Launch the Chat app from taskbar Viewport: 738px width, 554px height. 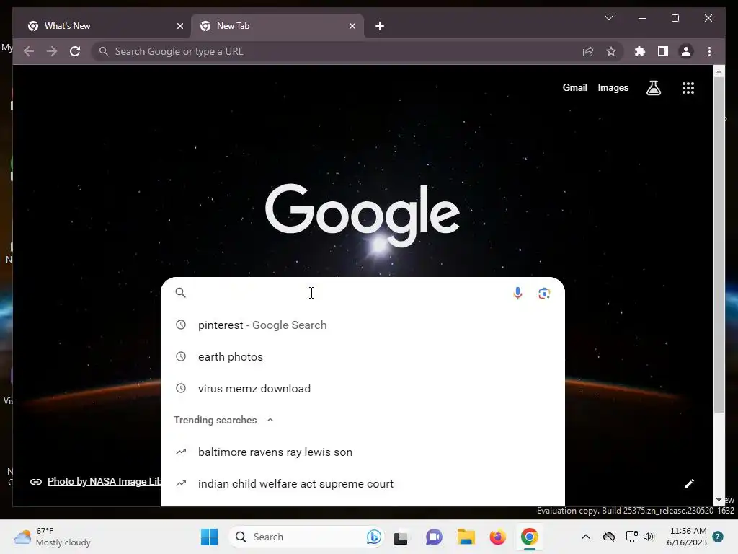(434, 537)
